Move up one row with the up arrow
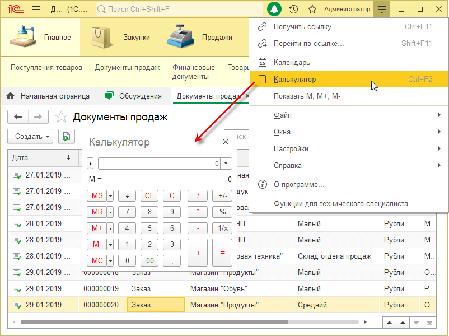This screenshot has width=449, height=336. (403, 323)
